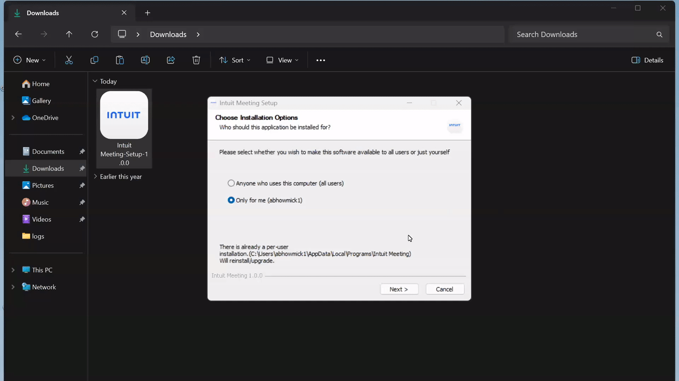
Task: Click the Rename icon in toolbar
Action: pos(145,60)
